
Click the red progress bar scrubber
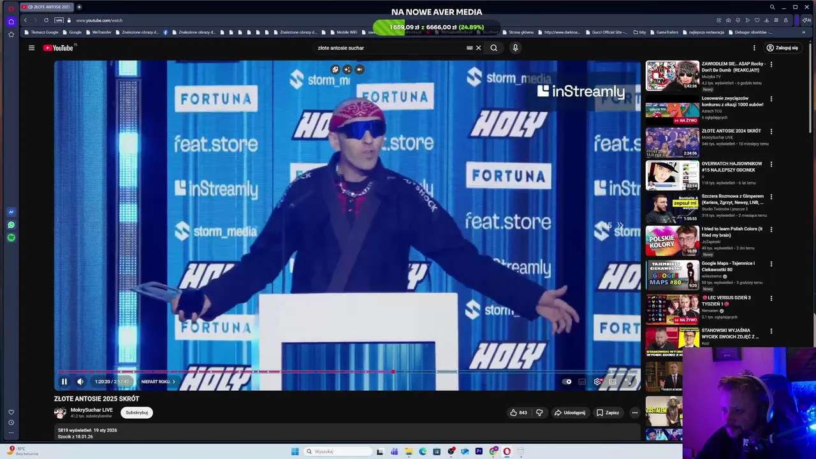[x=393, y=372]
